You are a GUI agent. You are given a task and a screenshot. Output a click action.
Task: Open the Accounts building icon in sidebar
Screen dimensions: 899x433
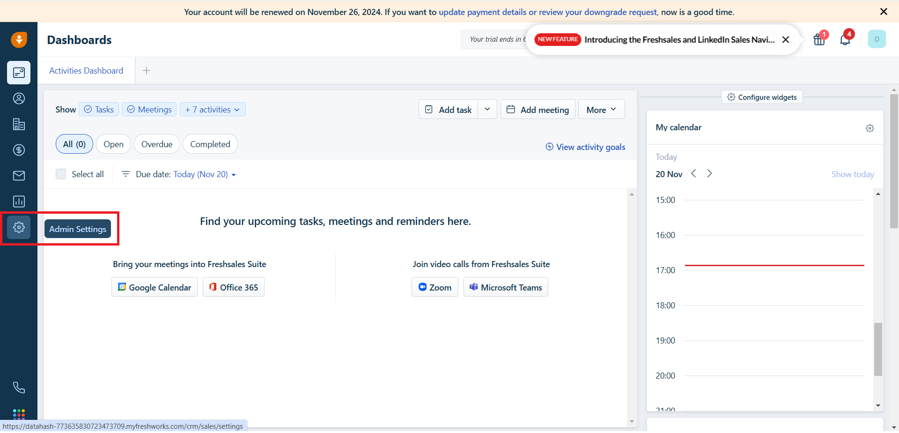pos(19,124)
